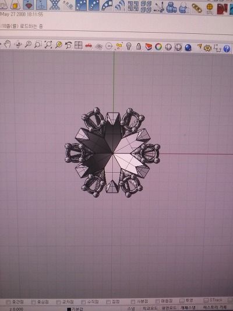Screen dimensions: 233x311
Task: Toggle the 접점 osnap checkbox
Action: tap(108, 302)
